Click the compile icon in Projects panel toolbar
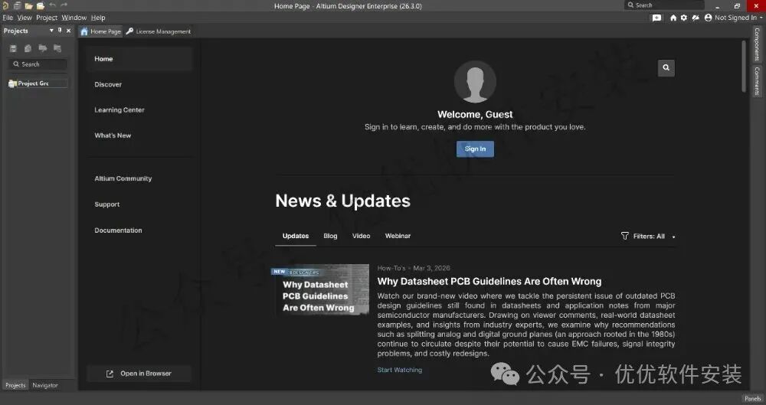This screenshot has width=766, height=405. pyautogui.click(x=28, y=48)
